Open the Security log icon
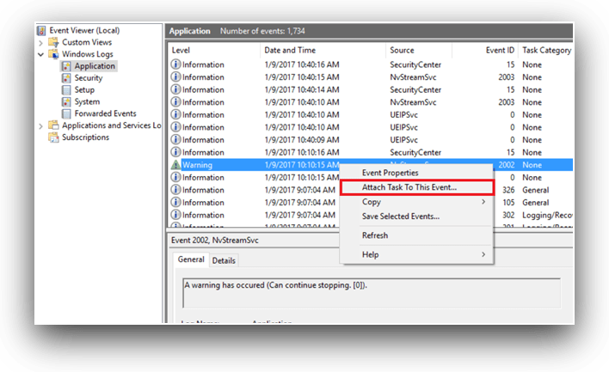 point(66,78)
